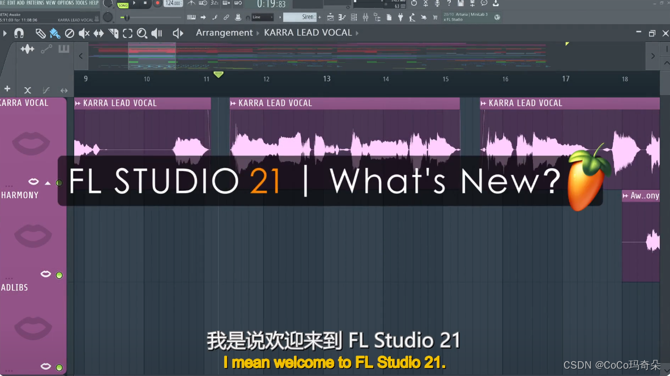Click the overview scroll-right arrow
670x376 pixels.
tap(652, 56)
